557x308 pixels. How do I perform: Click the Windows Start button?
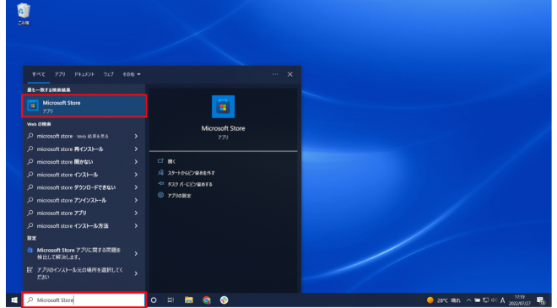click(x=14, y=300)
